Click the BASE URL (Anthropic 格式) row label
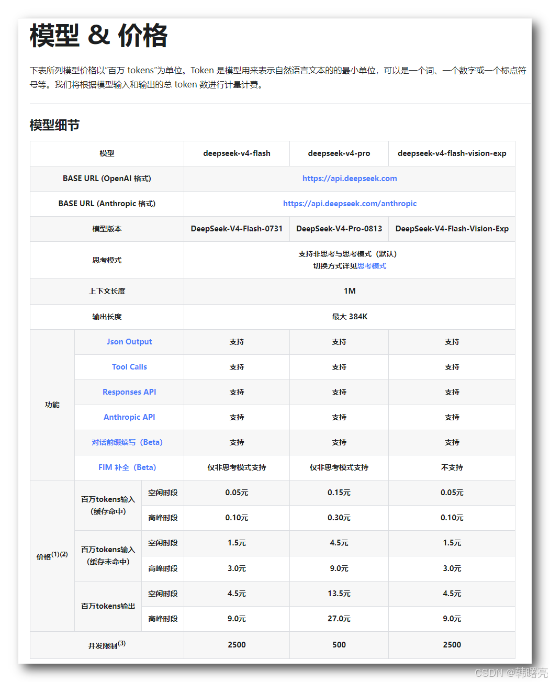Screen dimensions: 550x682 pyautogui.click(x=107, y=204)
